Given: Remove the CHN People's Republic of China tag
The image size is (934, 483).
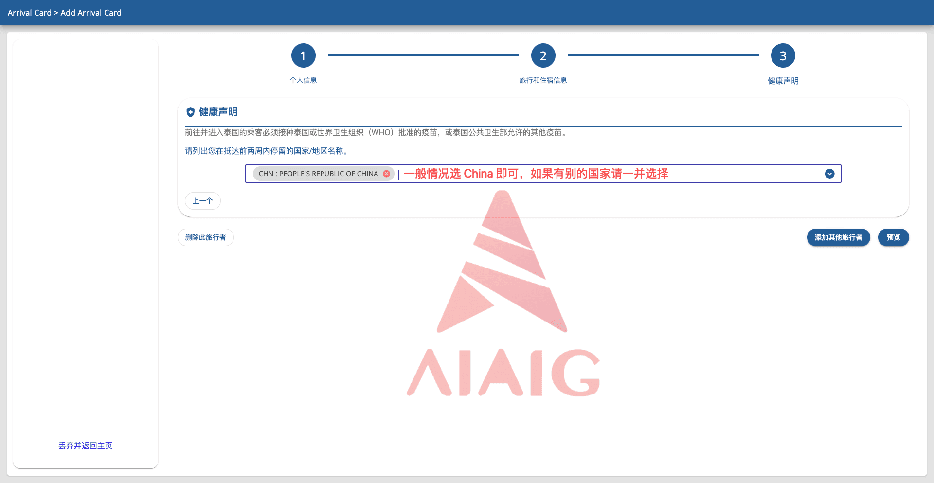Looking at the screenshot, I should tap(386, 174).
